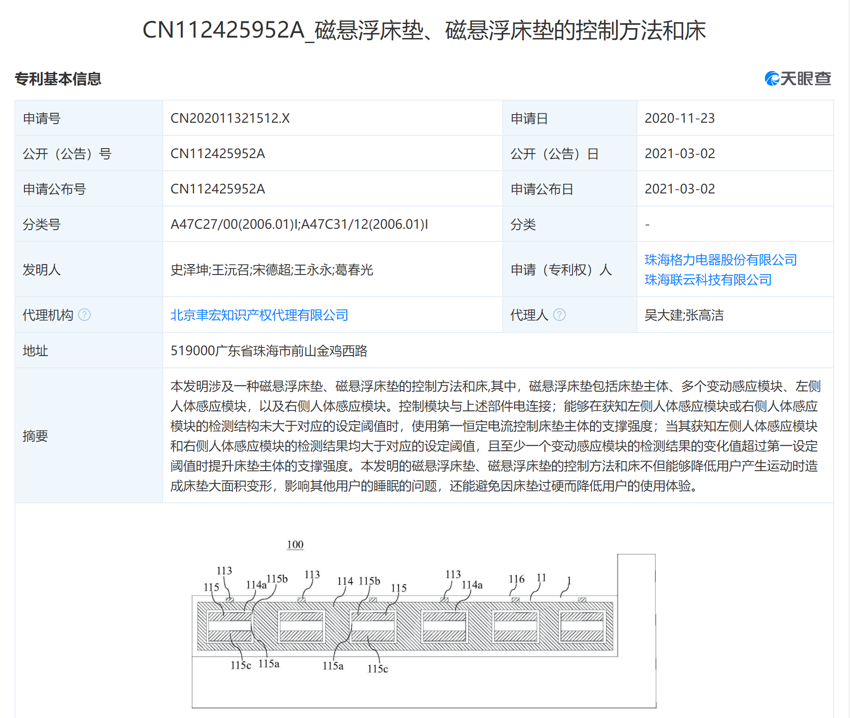Click the 天眼查 logo

point(798,78)
